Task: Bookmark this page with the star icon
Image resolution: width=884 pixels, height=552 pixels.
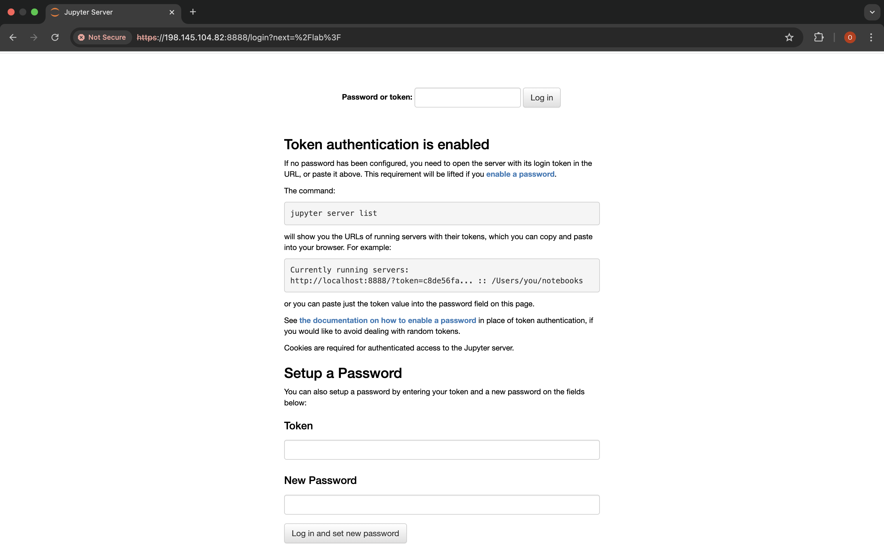Action: [x=789, y=37]
